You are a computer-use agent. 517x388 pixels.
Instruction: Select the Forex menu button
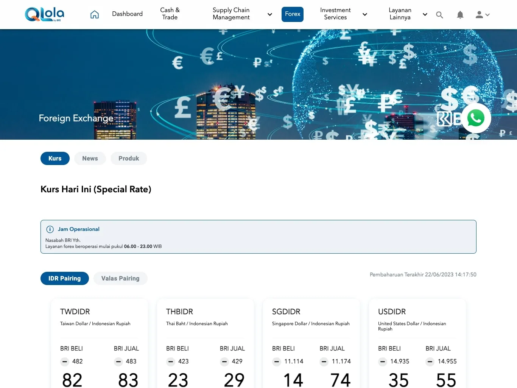pyautogui.click(x=293, y=14)
